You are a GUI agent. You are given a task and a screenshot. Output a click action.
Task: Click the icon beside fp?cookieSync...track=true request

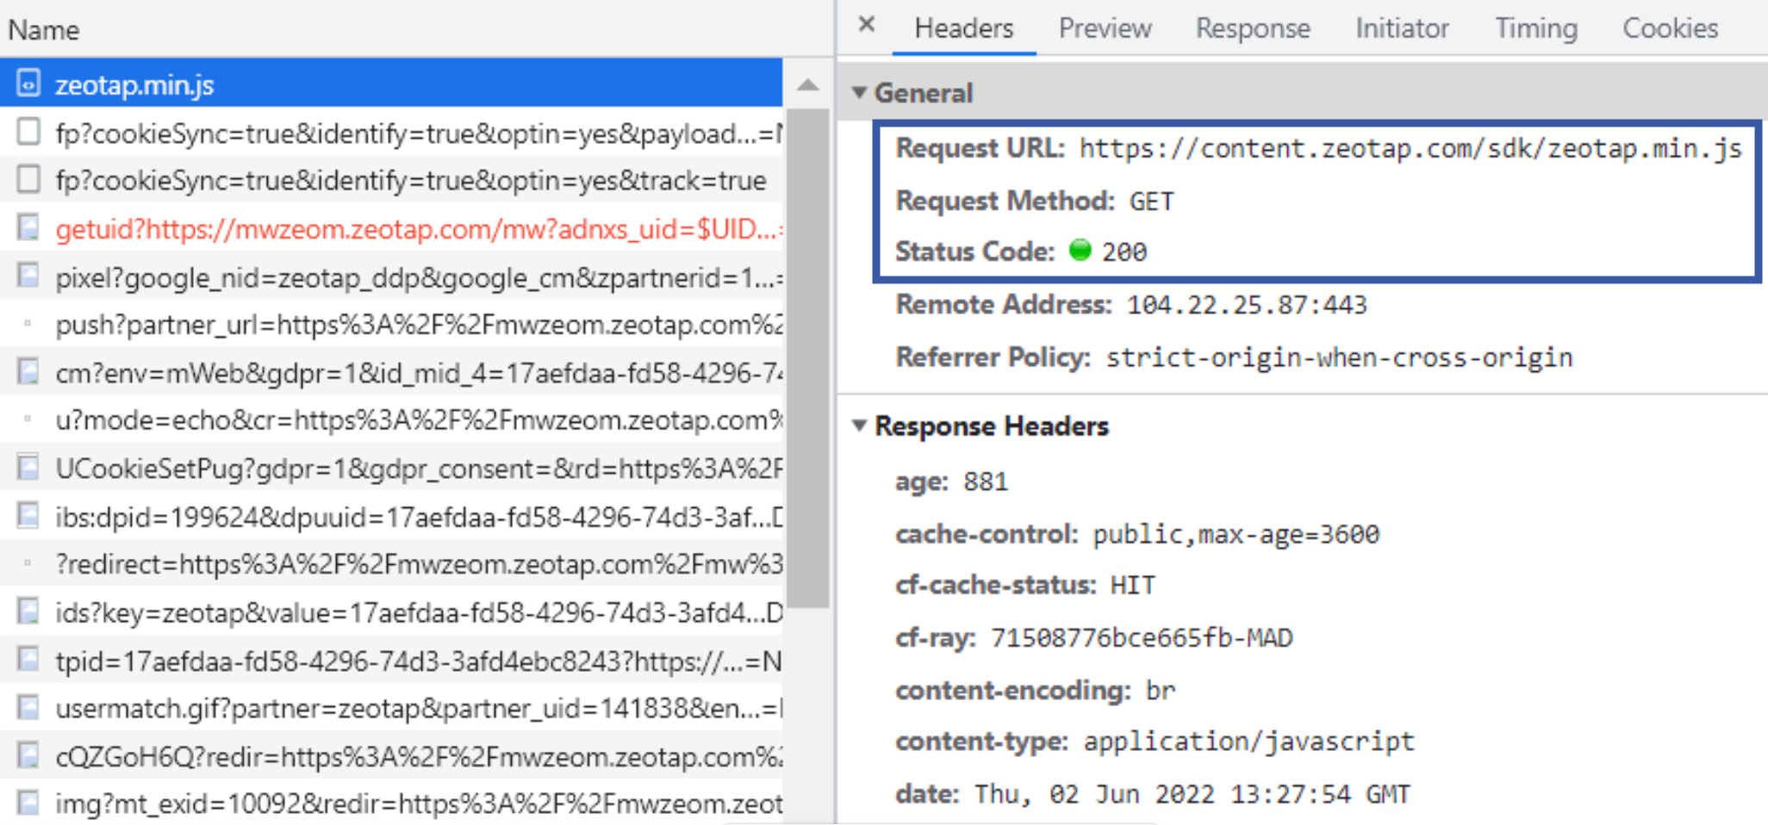(x=28, y=179)
